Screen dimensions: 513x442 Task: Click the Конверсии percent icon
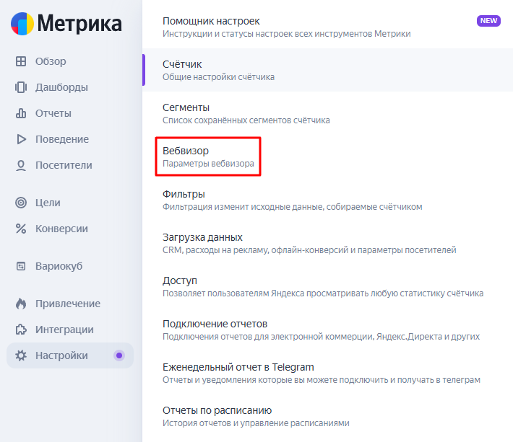click(21, 229)
